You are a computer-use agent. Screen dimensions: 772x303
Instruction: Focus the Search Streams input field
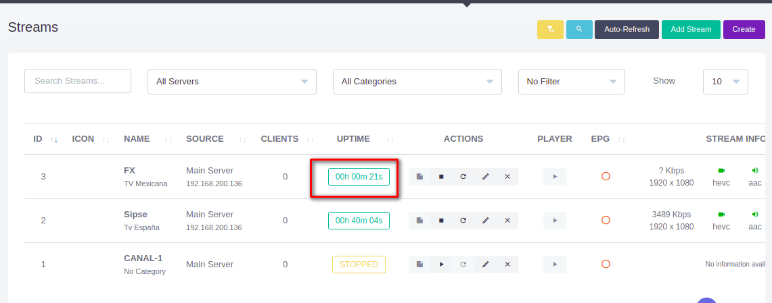(x=78, y=81)
